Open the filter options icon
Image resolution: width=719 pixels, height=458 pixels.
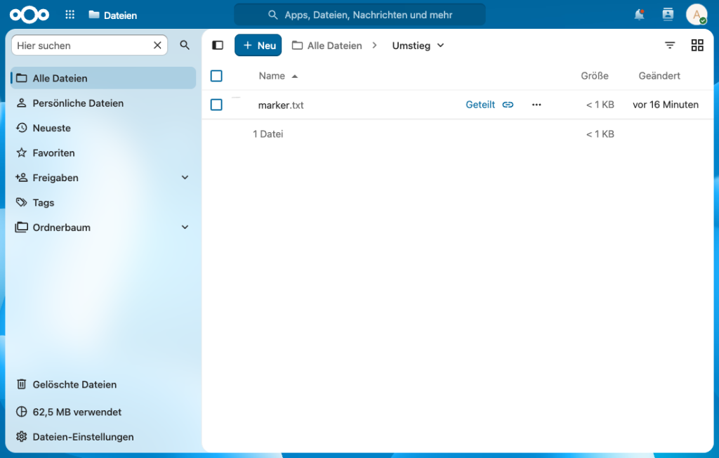tap(670, 45)
